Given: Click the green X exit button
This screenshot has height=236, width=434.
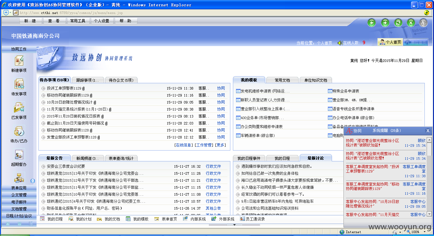Looking at the screenshot, I should (411, 23).
